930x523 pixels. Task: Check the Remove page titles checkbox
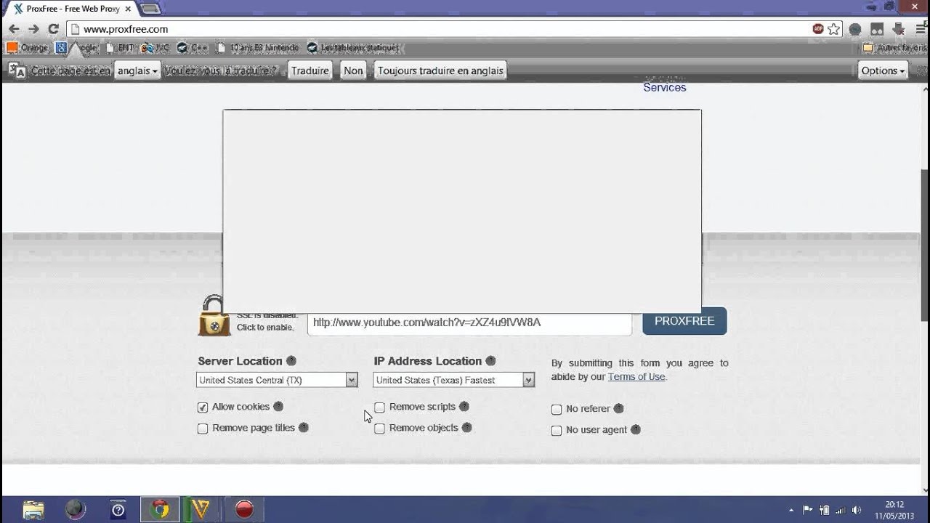coord(203,429)
